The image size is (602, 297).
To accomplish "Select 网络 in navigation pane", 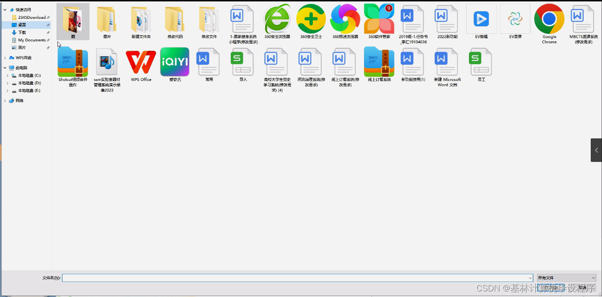I will [19, 101].
